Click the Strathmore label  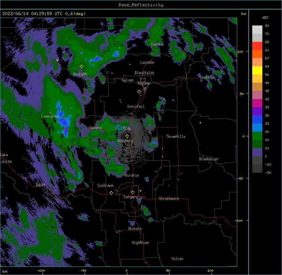[169, 199]
